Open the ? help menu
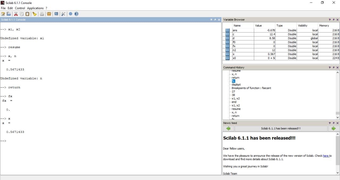The height and width of the screenshot is (180, 340). click(46, 8)
